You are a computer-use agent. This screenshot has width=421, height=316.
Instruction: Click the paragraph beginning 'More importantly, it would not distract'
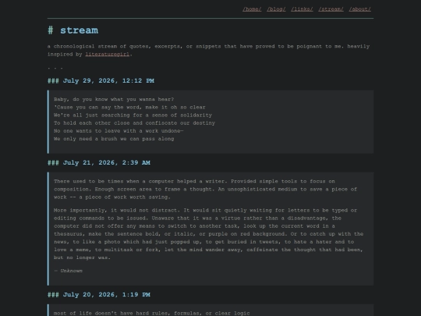click(x=208, y=234)
